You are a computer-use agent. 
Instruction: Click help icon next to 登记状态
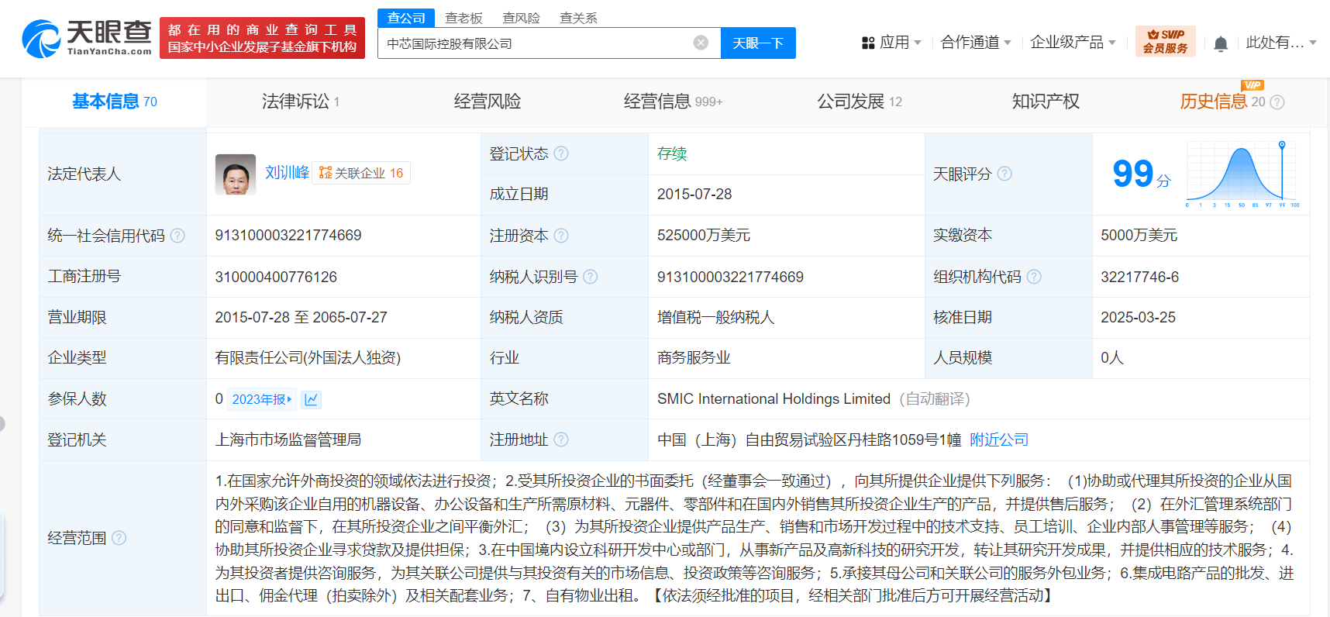[x=561, y=153]
